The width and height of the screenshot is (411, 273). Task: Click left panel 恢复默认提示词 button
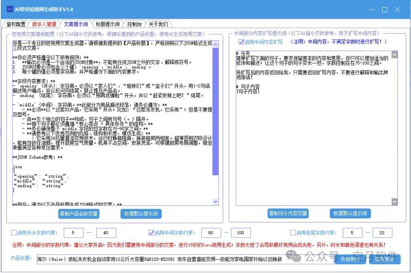tap(141, 214)
